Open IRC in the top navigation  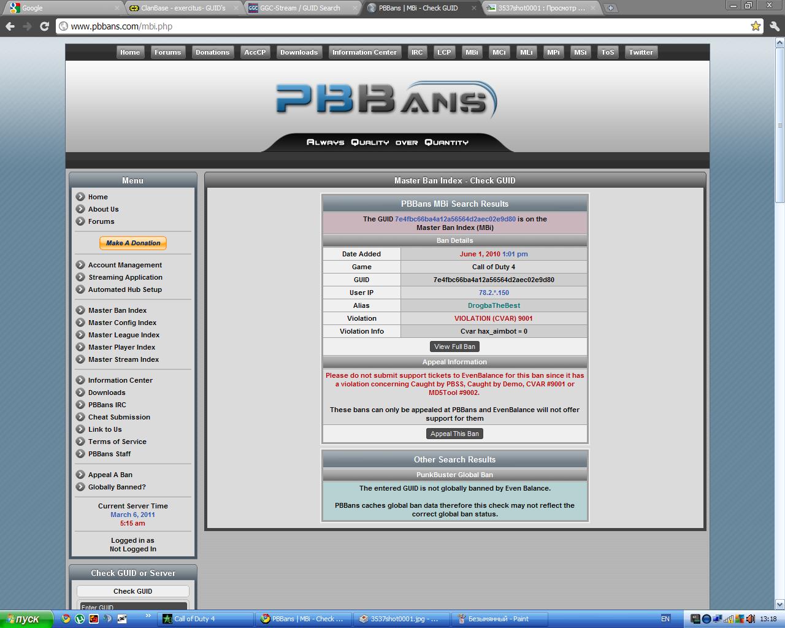[417, 53]
